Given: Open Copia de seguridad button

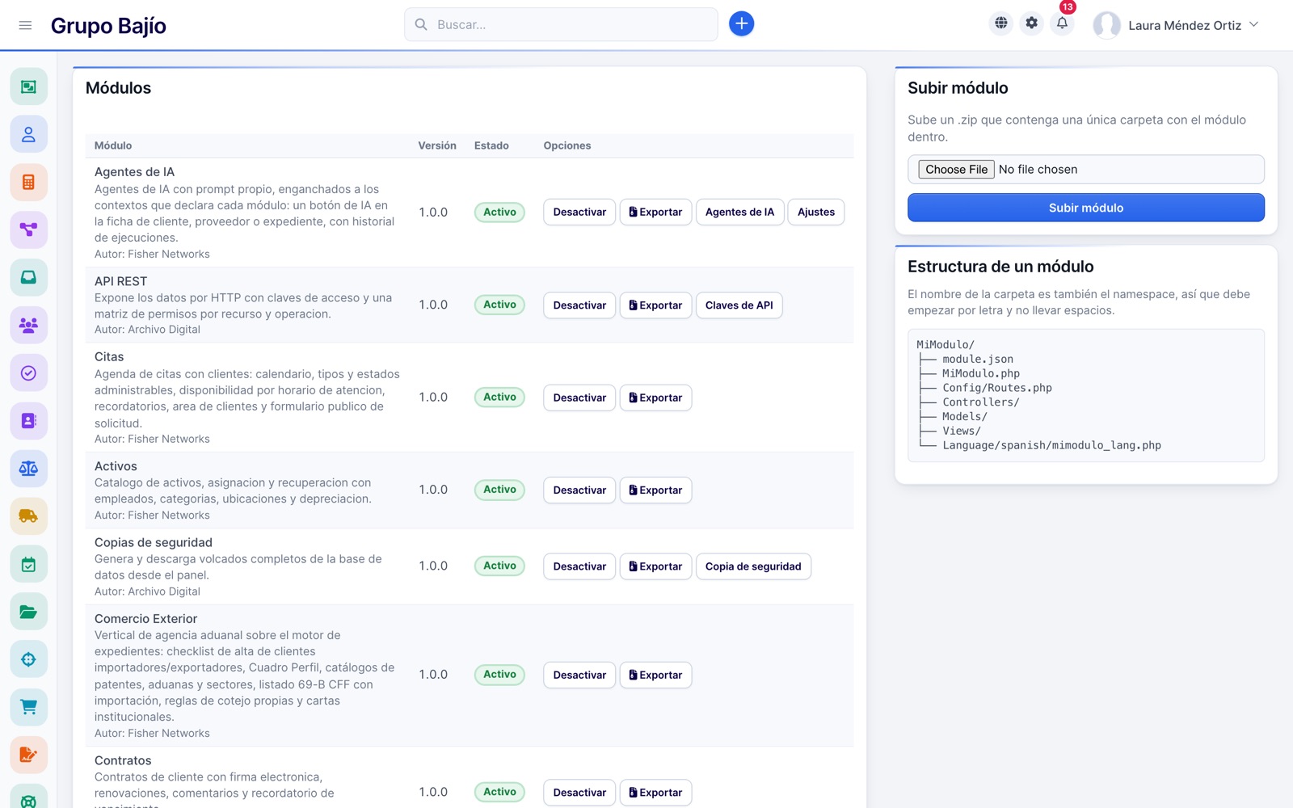Looking at the screenshot, I should coord(753,566).
